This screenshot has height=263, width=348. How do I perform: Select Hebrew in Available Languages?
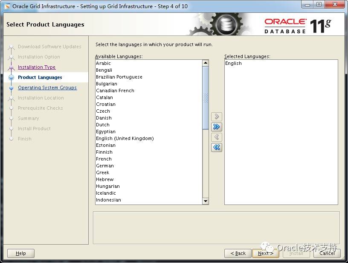[149, 179]
